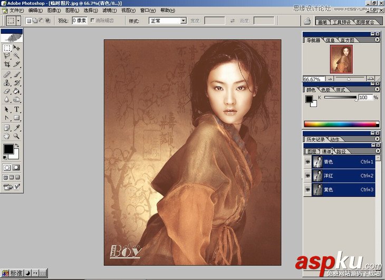Image resolution: width=385 pixels, height=280 pixels.
Task: Click Navigator zoom in button
Action: tap(370, 79)
